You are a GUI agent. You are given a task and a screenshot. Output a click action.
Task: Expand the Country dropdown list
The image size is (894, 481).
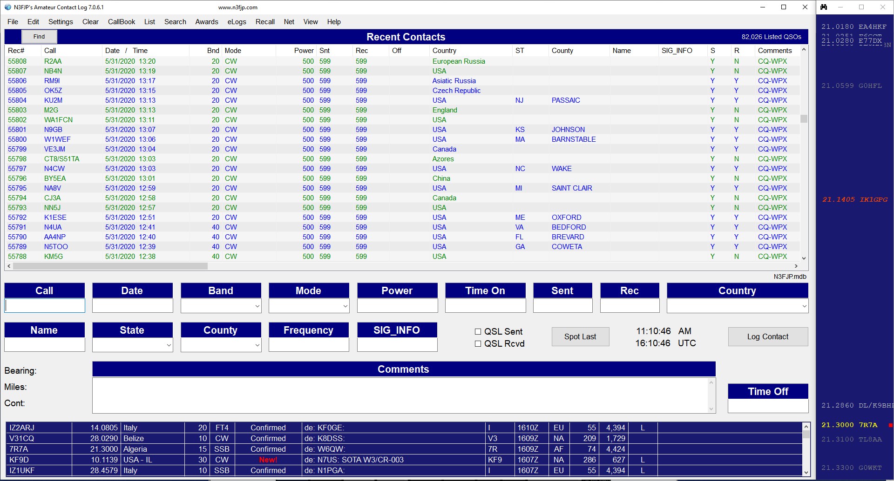(x=804, y=306)
